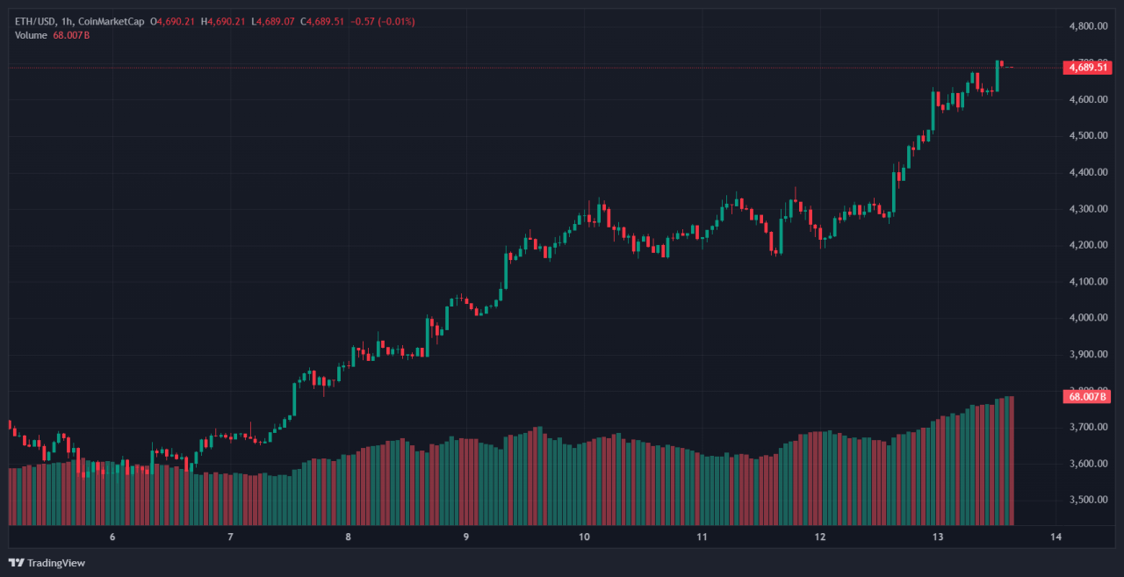Click the red 68.007B axis tag
Image resolution: width=1124 pixels, height=577 pixels.
click(1085, 397)
